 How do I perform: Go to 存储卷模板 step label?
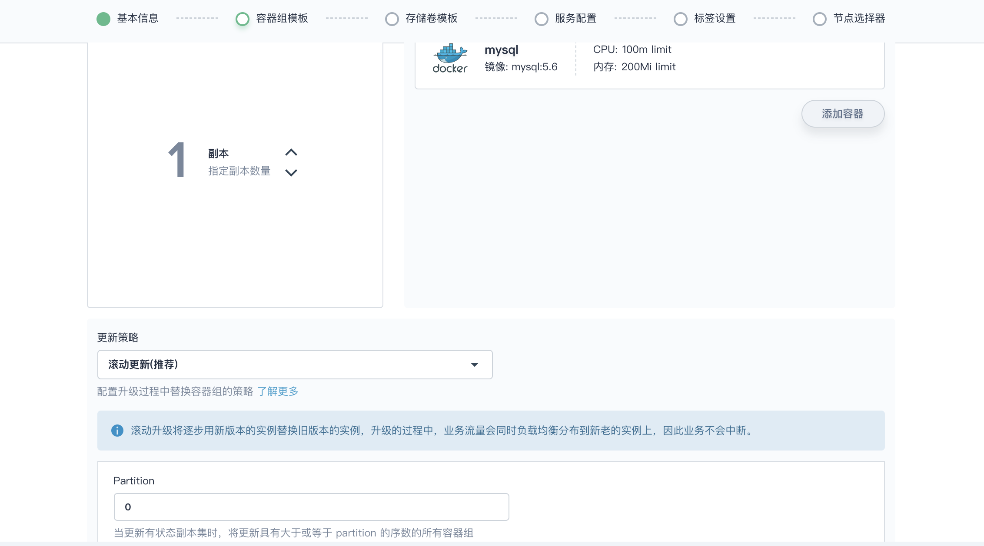[431, 18]
